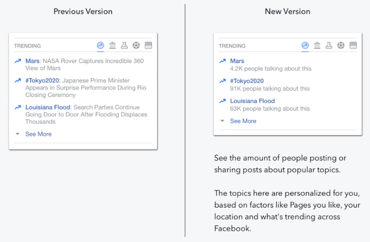Switch to Science flask icon in New Version panel
Image resolution: width=370 pixels, height=242 pixels.
coord(329,46)
